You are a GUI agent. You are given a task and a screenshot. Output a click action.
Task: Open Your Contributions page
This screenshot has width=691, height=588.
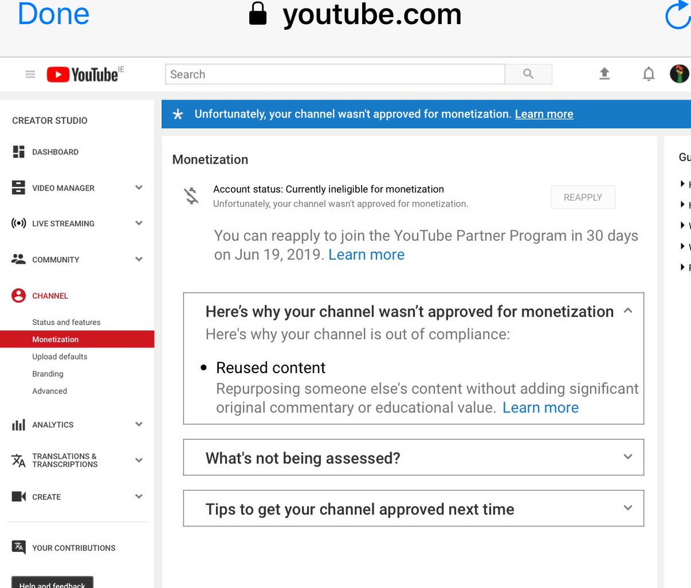click(x=74, y=548)
